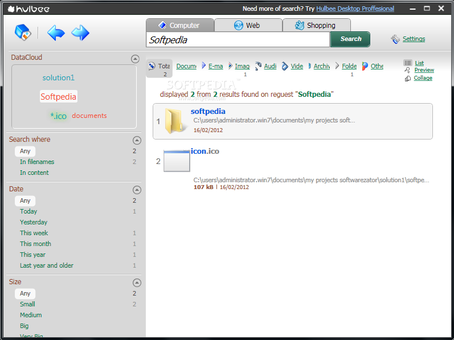Filter date to This month

coord(35,244)
